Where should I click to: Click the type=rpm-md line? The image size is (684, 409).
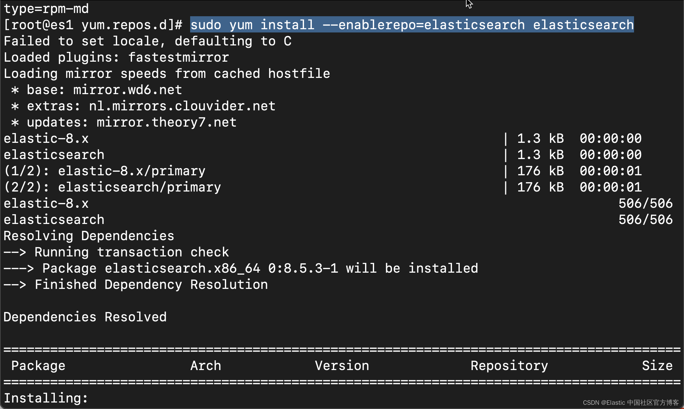[x=46, y=8]
